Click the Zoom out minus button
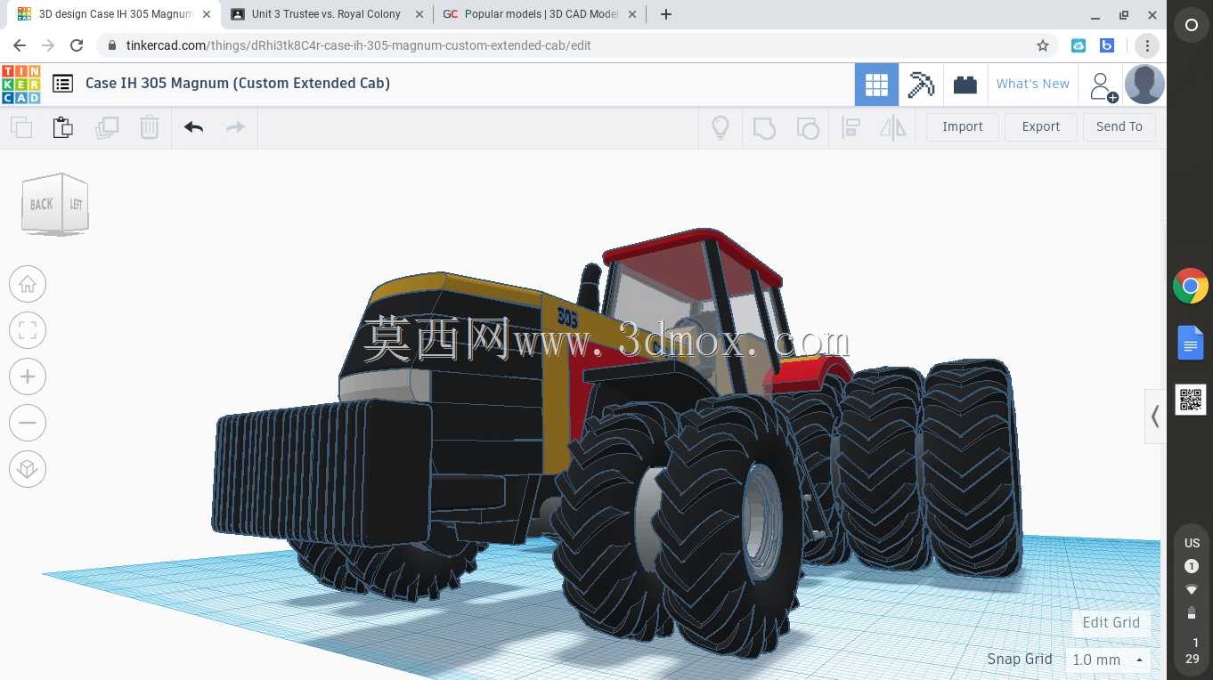This screenshot has width=1213, height=680. pos(28,423)
